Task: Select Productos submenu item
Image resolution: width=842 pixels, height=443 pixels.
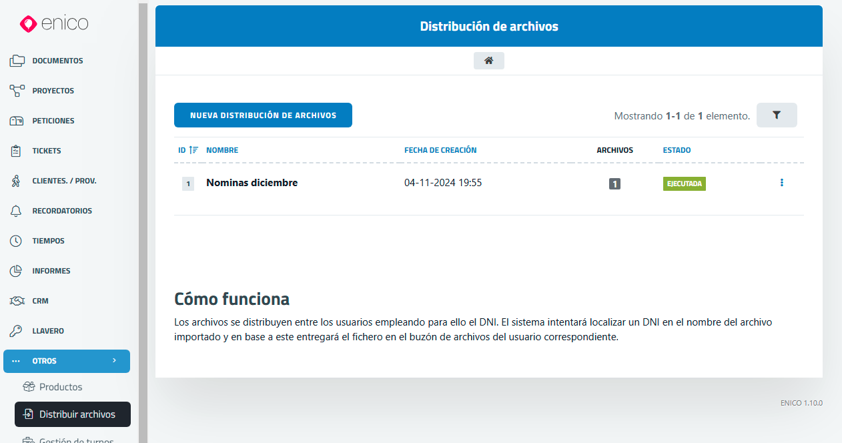Action: pyautogui.click(x=61, y=387)
